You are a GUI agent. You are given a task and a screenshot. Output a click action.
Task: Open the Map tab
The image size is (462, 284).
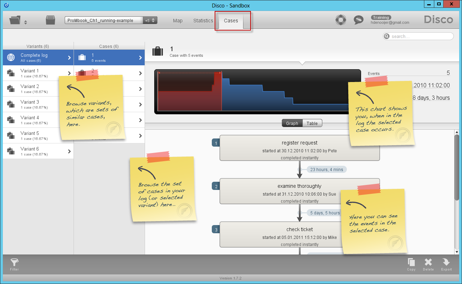pos(178,21)
